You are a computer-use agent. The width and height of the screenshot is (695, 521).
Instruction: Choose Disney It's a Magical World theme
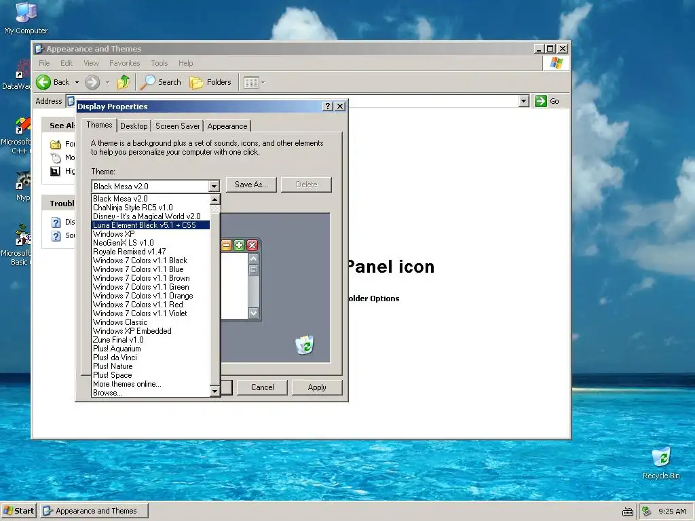(150, 216)
